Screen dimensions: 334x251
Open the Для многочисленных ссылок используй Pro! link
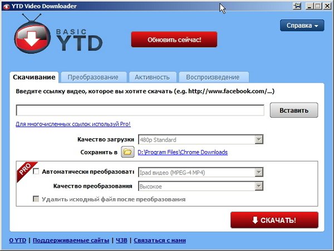point(73,124)
